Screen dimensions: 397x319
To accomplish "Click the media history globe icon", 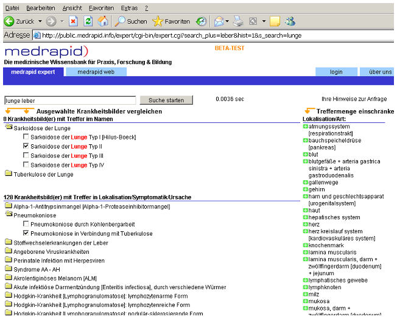I will pos(202,21).
